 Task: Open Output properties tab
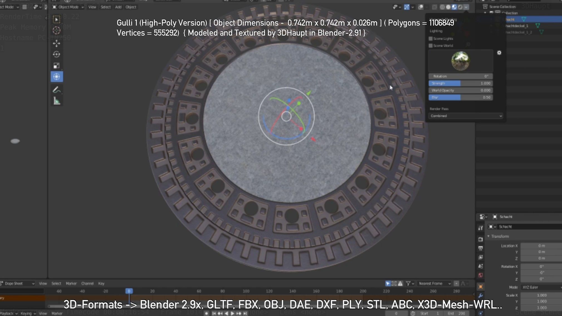(480, 248)
